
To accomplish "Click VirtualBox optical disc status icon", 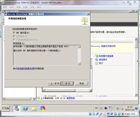I will click(94, 114).
